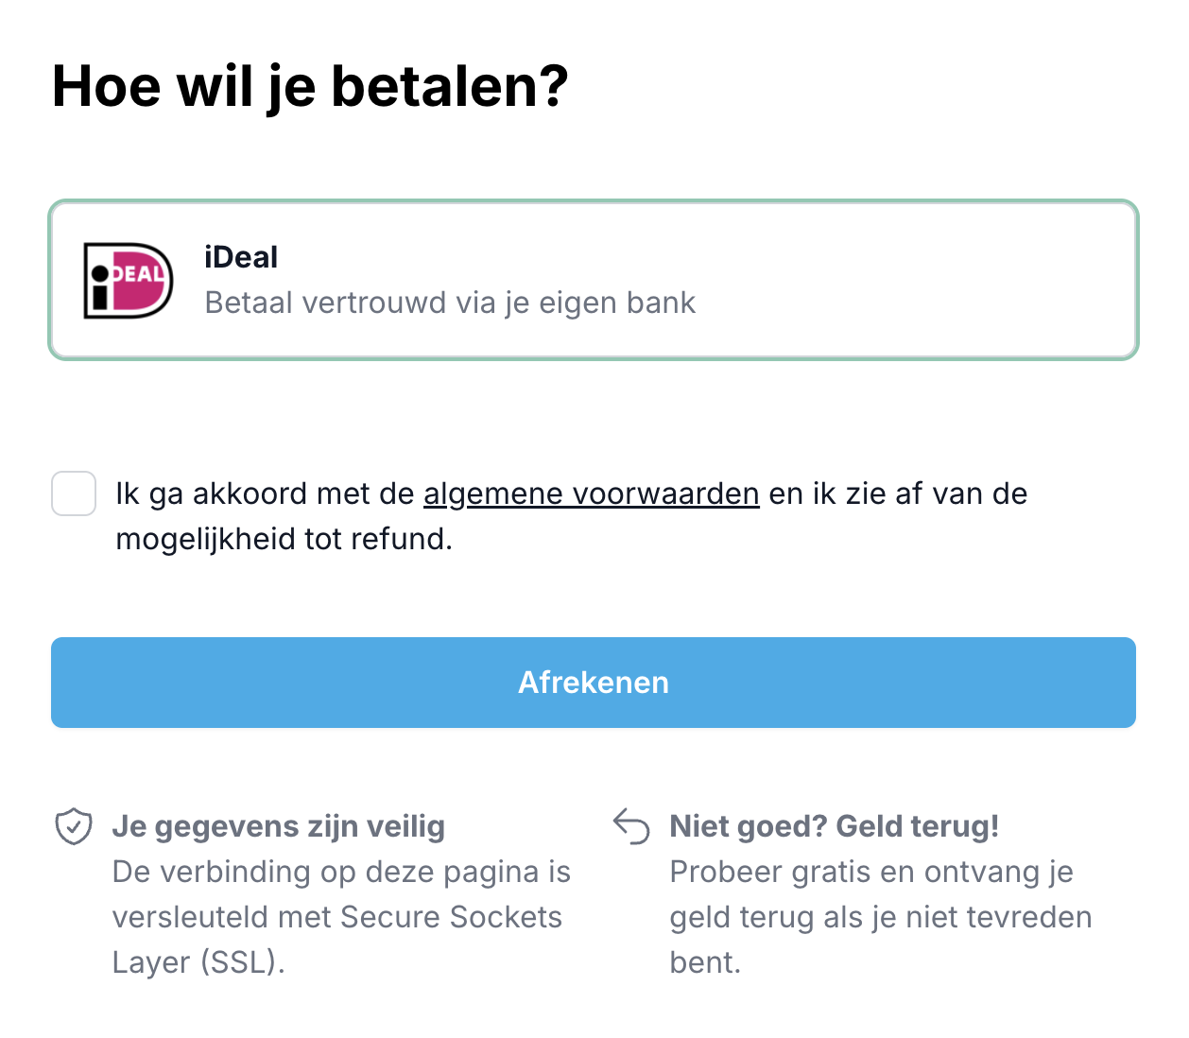Click the 'Ik ga akkoord met de' label
The image size is (1189, 1038).
[x=265, y=493]
